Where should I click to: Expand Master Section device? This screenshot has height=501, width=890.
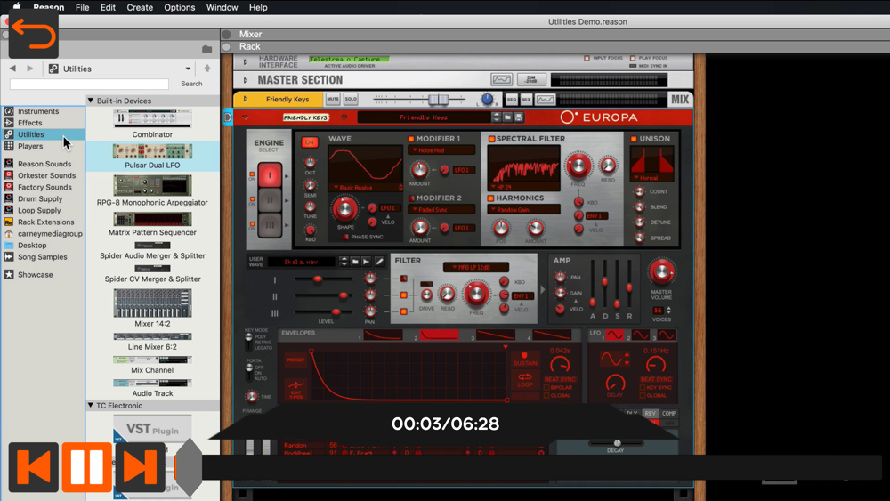click(246, 80)
